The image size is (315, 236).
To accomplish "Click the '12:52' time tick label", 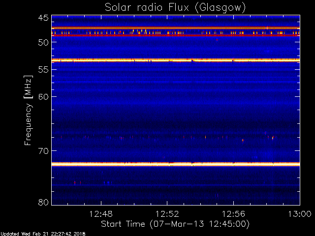I will pos(167,214).
